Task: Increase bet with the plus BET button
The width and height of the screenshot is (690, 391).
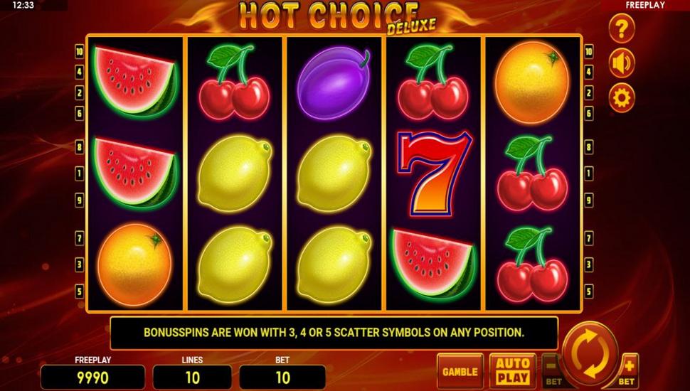Action: point(628,372)
